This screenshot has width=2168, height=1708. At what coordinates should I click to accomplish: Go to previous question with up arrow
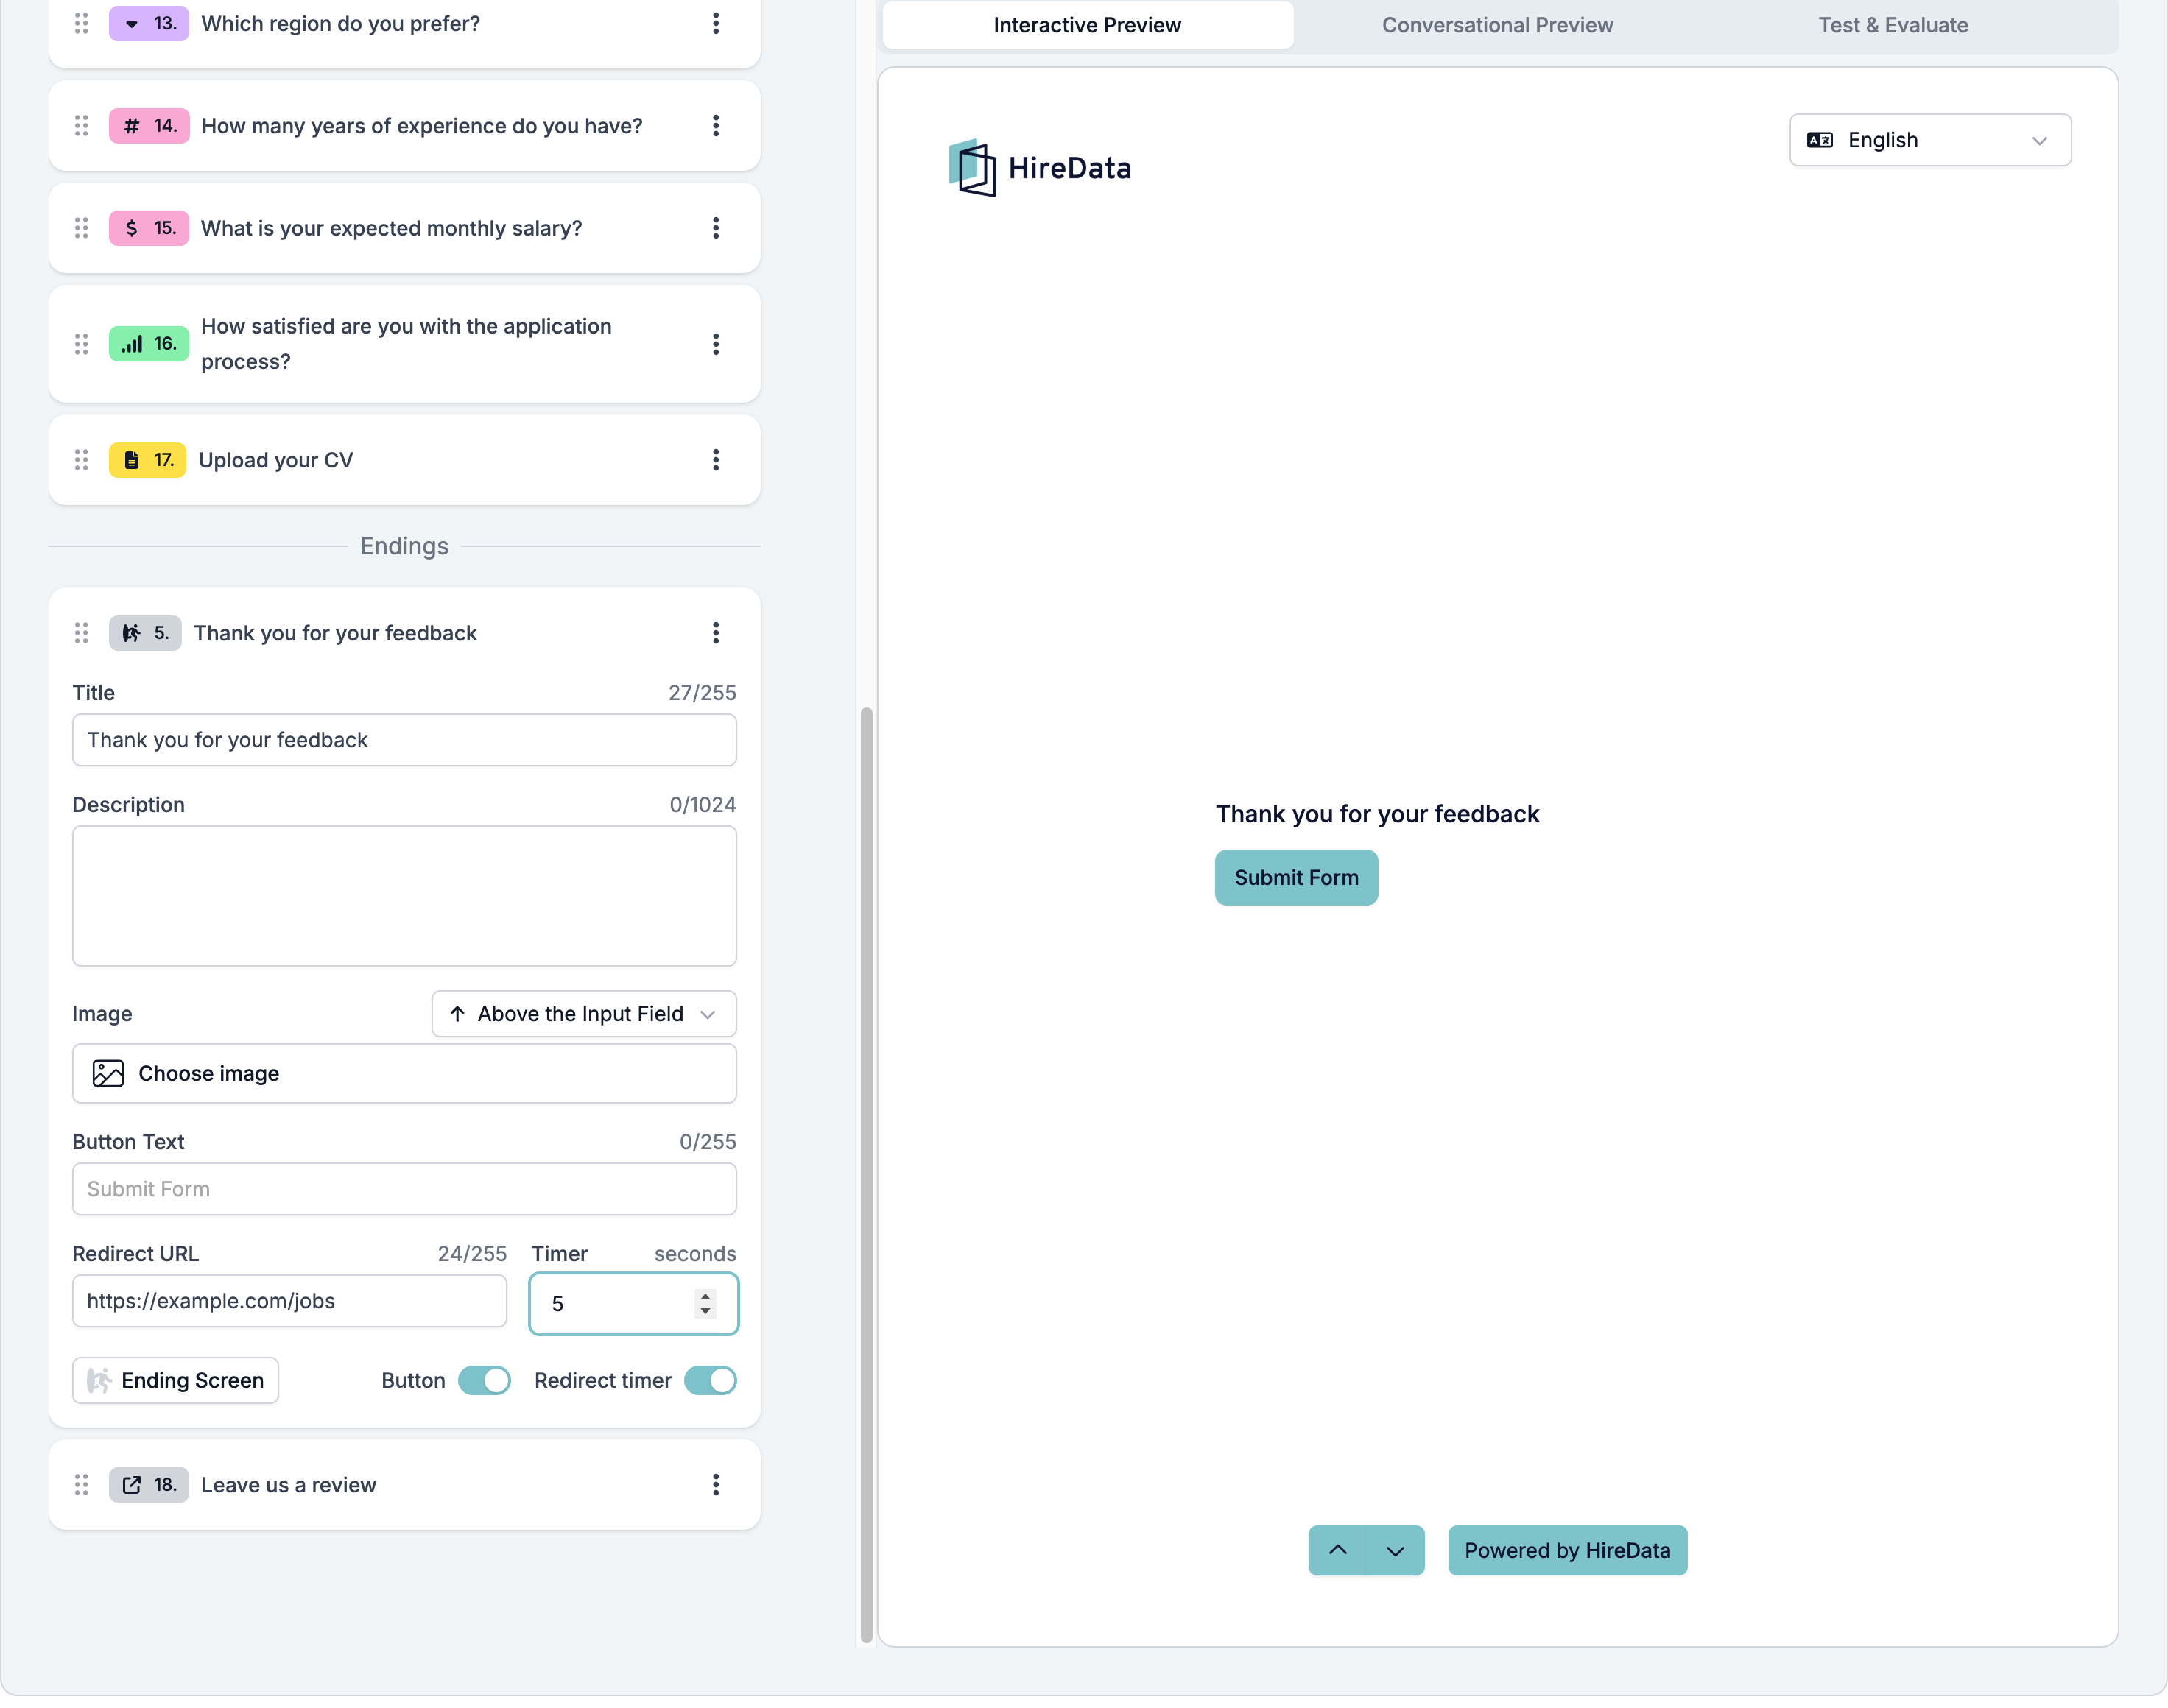[x=1337, y=1551]
